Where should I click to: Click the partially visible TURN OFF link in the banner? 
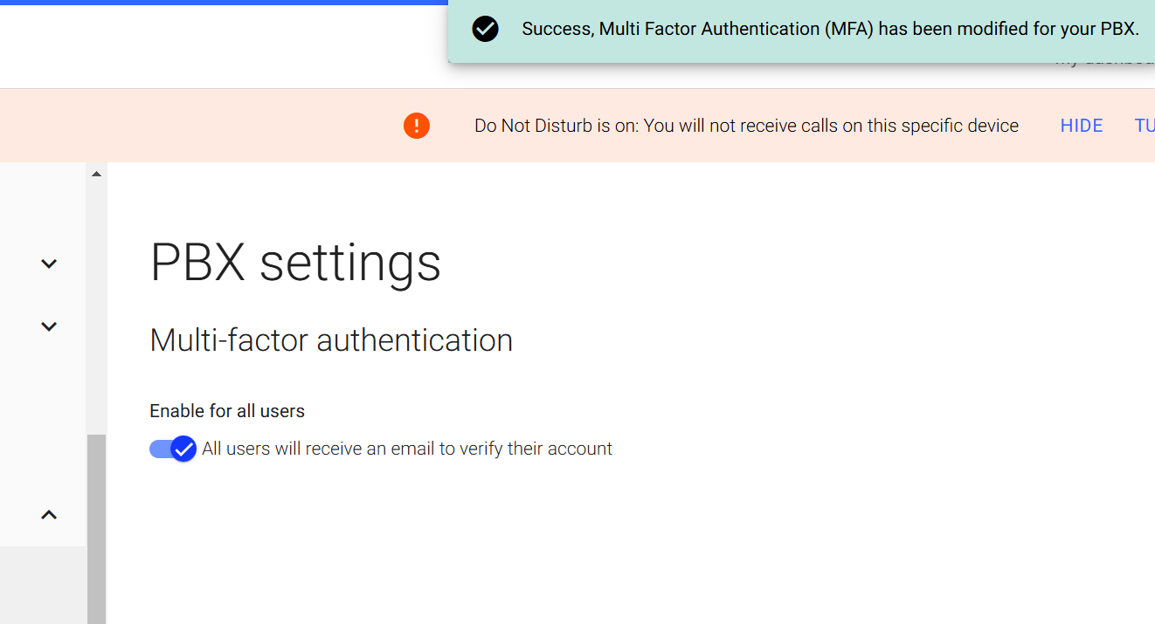pos(1145,126)
